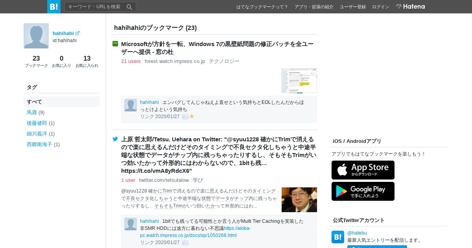Open はてなブックマークって？ link
The width and height of the screenshot is (472, 248).
click(262, 7)
